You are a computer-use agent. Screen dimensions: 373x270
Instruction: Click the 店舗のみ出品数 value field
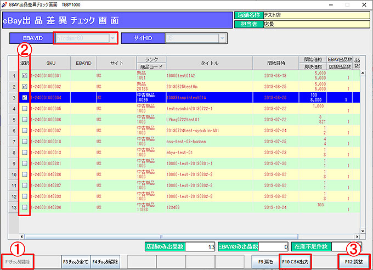[194, 246]
